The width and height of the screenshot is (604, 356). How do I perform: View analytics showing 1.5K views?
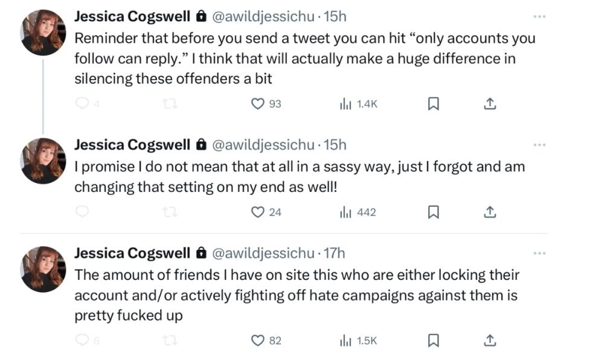coord(359,340)
